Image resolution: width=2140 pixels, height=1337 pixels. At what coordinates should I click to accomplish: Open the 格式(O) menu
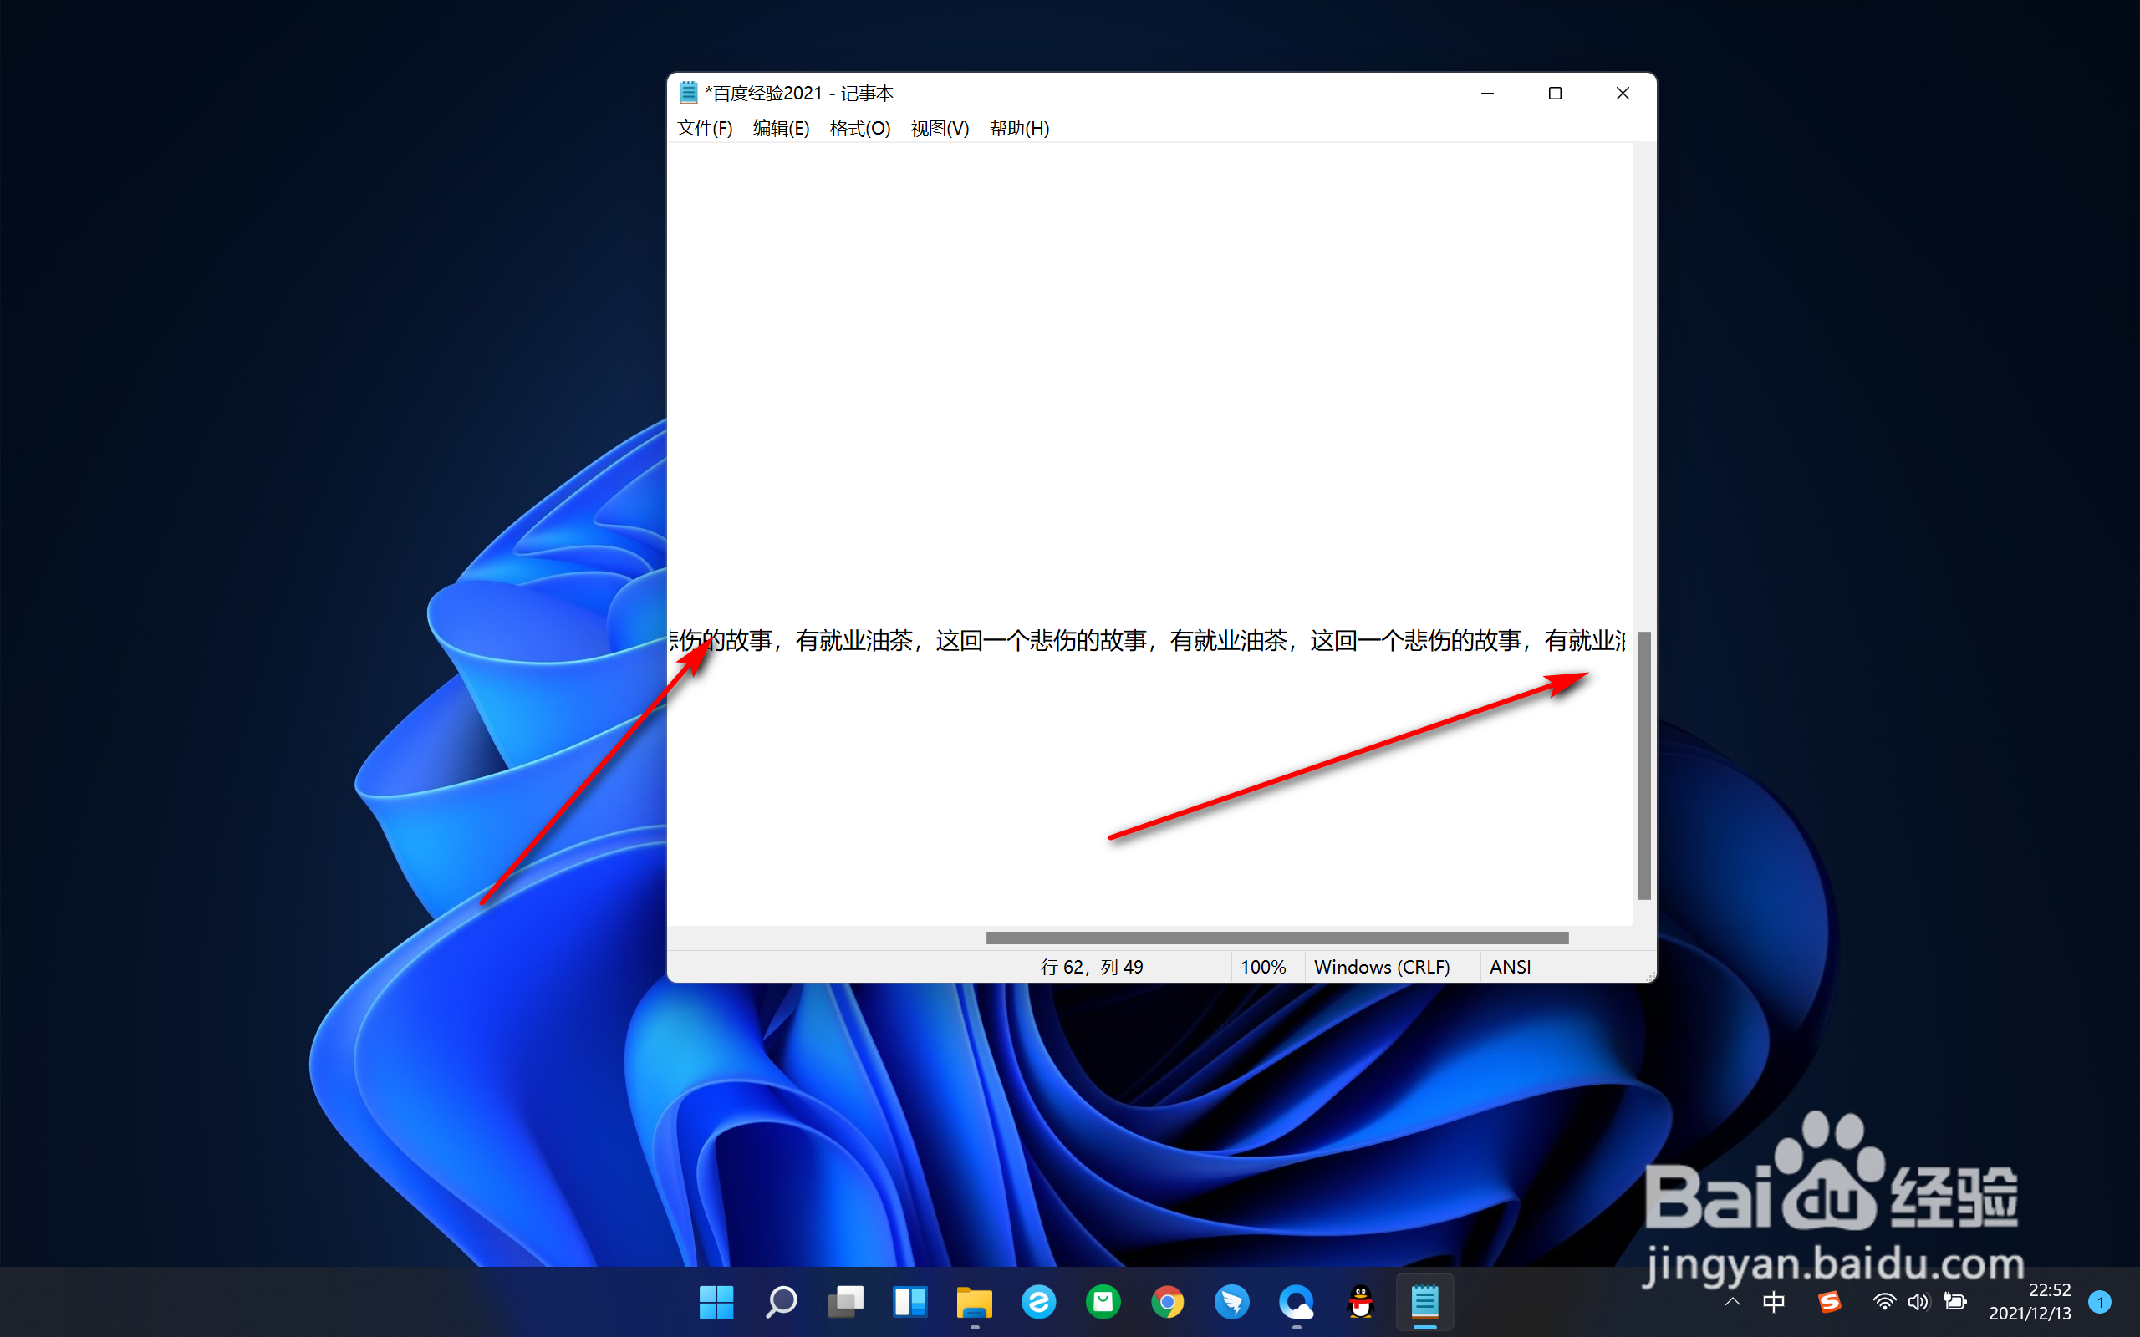(x=859, y=128)
